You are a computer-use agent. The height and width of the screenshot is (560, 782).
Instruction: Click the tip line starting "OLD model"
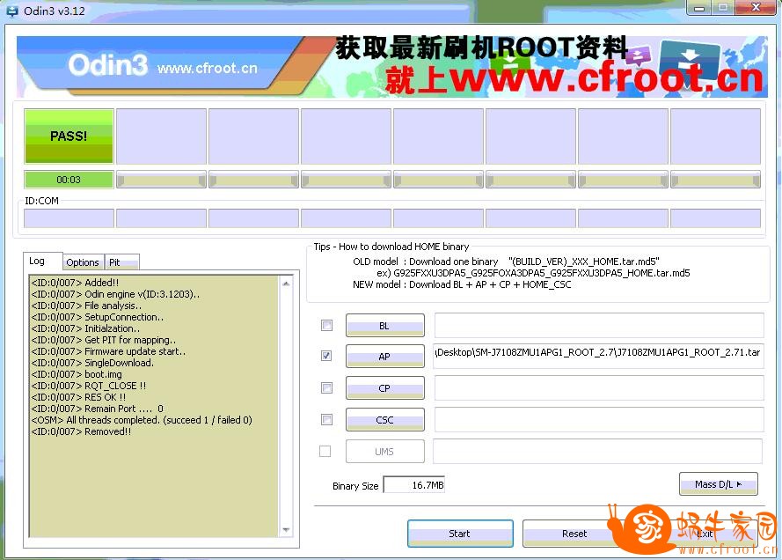coord(506,262)
